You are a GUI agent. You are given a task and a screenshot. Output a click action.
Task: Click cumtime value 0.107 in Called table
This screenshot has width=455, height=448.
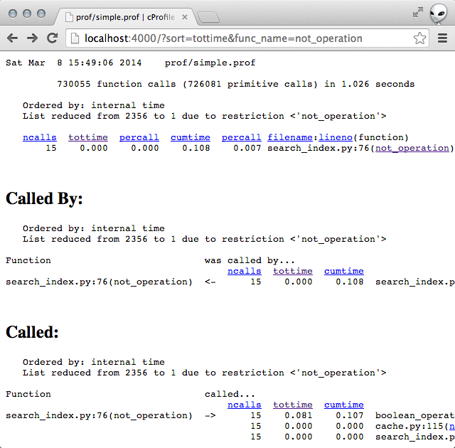coord(350,415)
